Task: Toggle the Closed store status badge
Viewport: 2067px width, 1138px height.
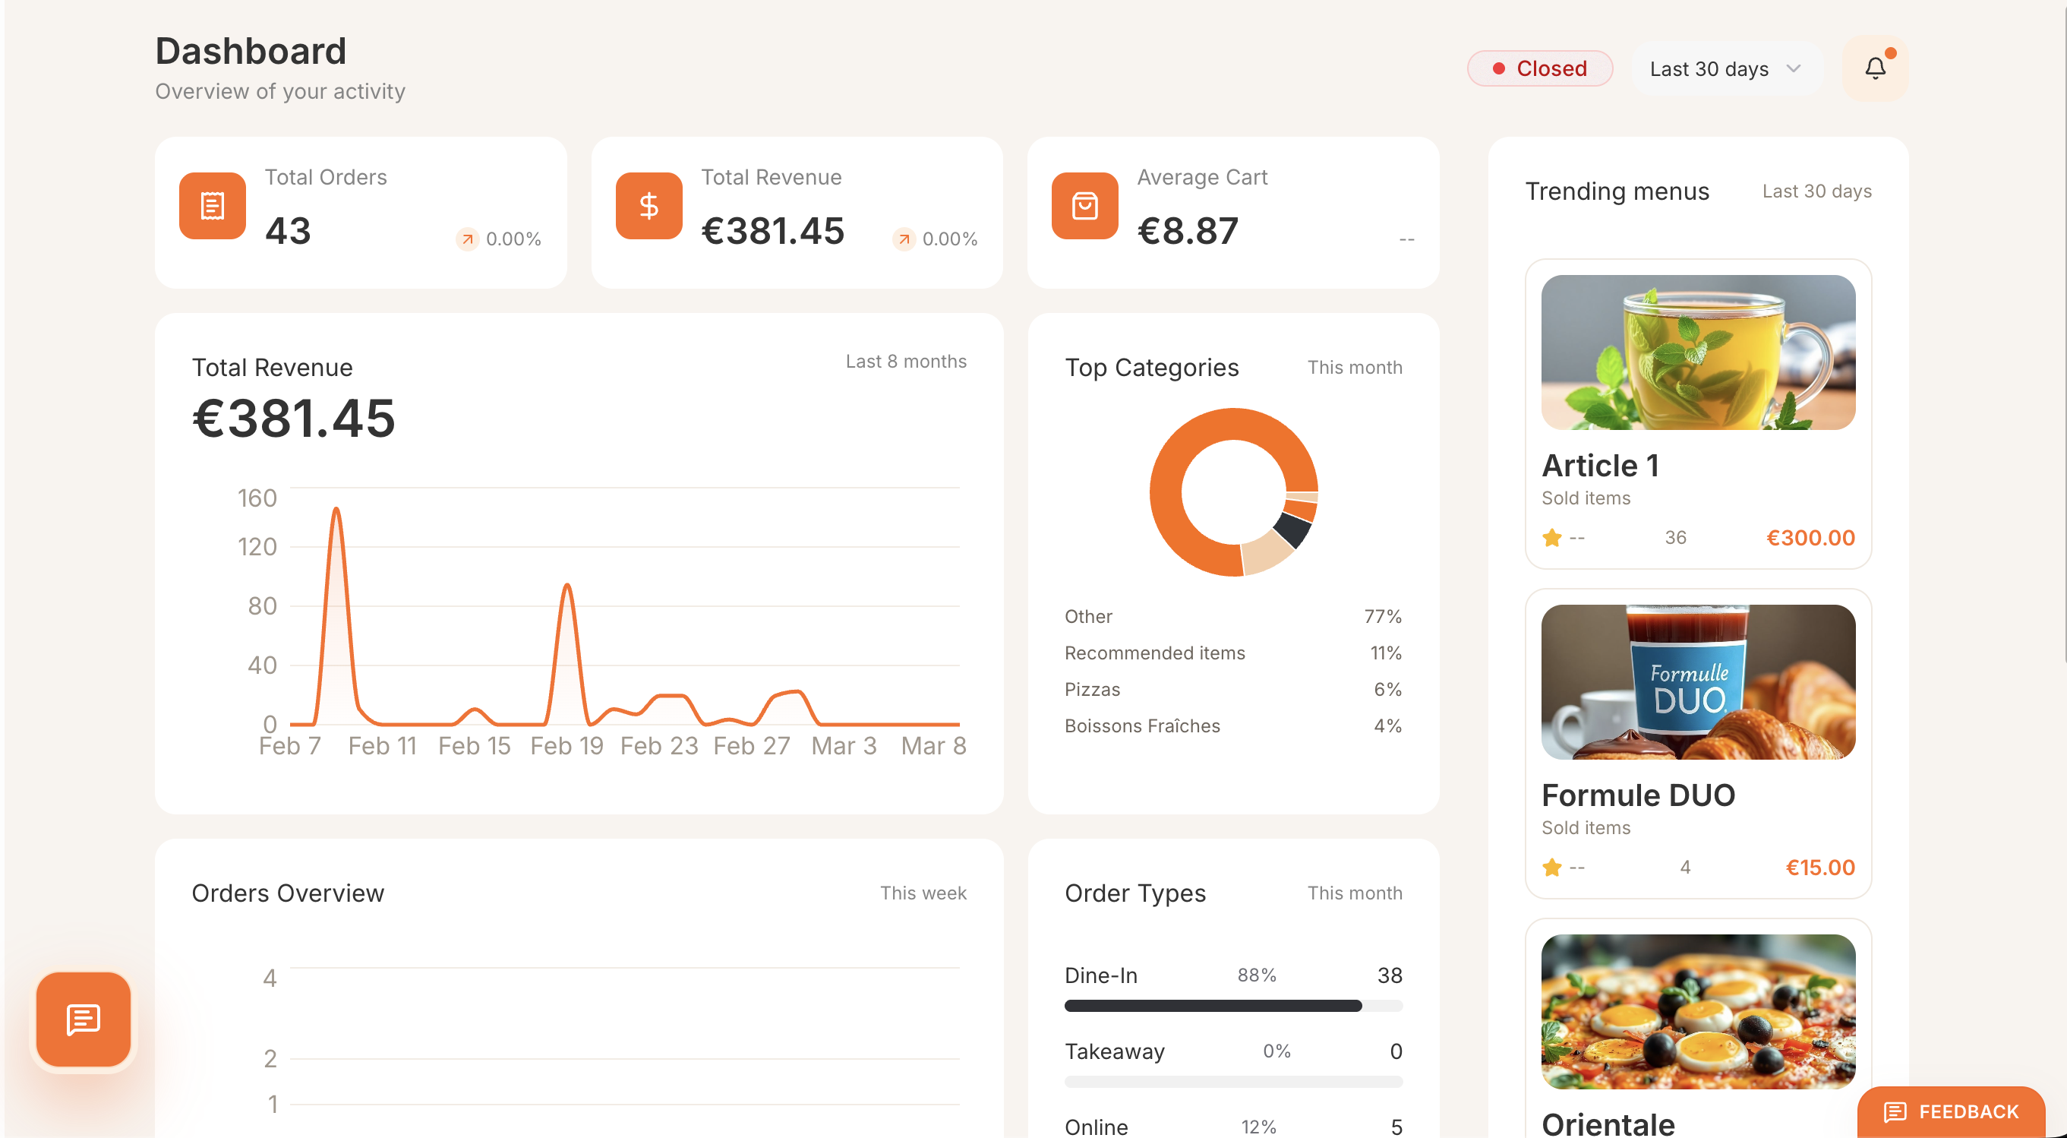Action: click(x=1540, y=69)
